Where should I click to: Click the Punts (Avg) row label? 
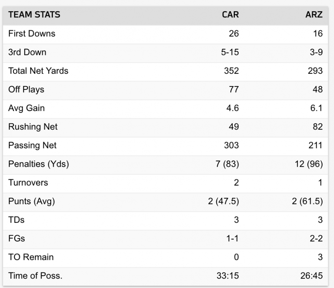tap(31, 201)
